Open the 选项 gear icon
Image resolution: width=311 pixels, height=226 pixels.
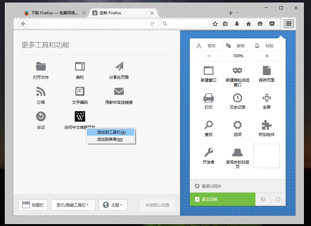(x=238, y=125)
